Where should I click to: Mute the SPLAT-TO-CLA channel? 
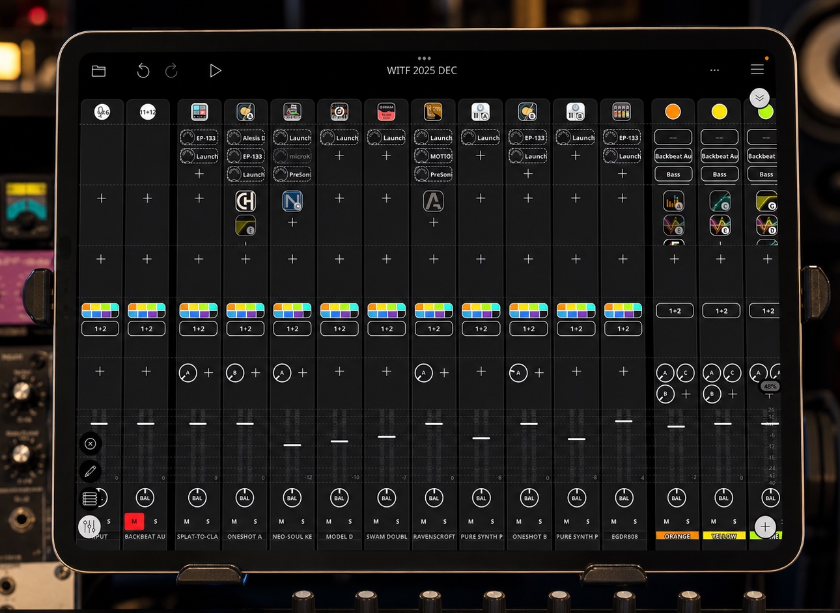[x=186, y=521]
